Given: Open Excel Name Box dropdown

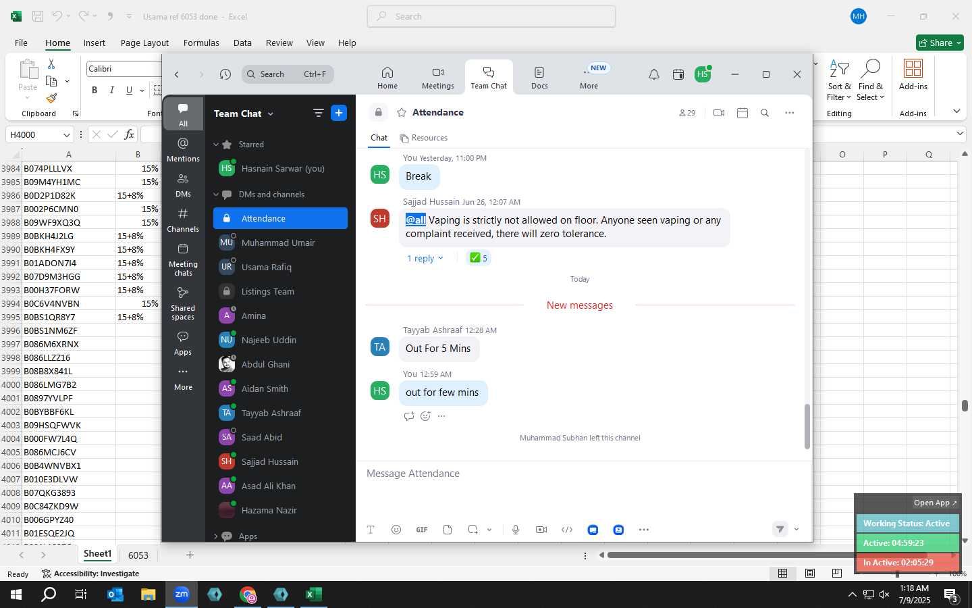Looking at the screenshot, I should 66,134.
